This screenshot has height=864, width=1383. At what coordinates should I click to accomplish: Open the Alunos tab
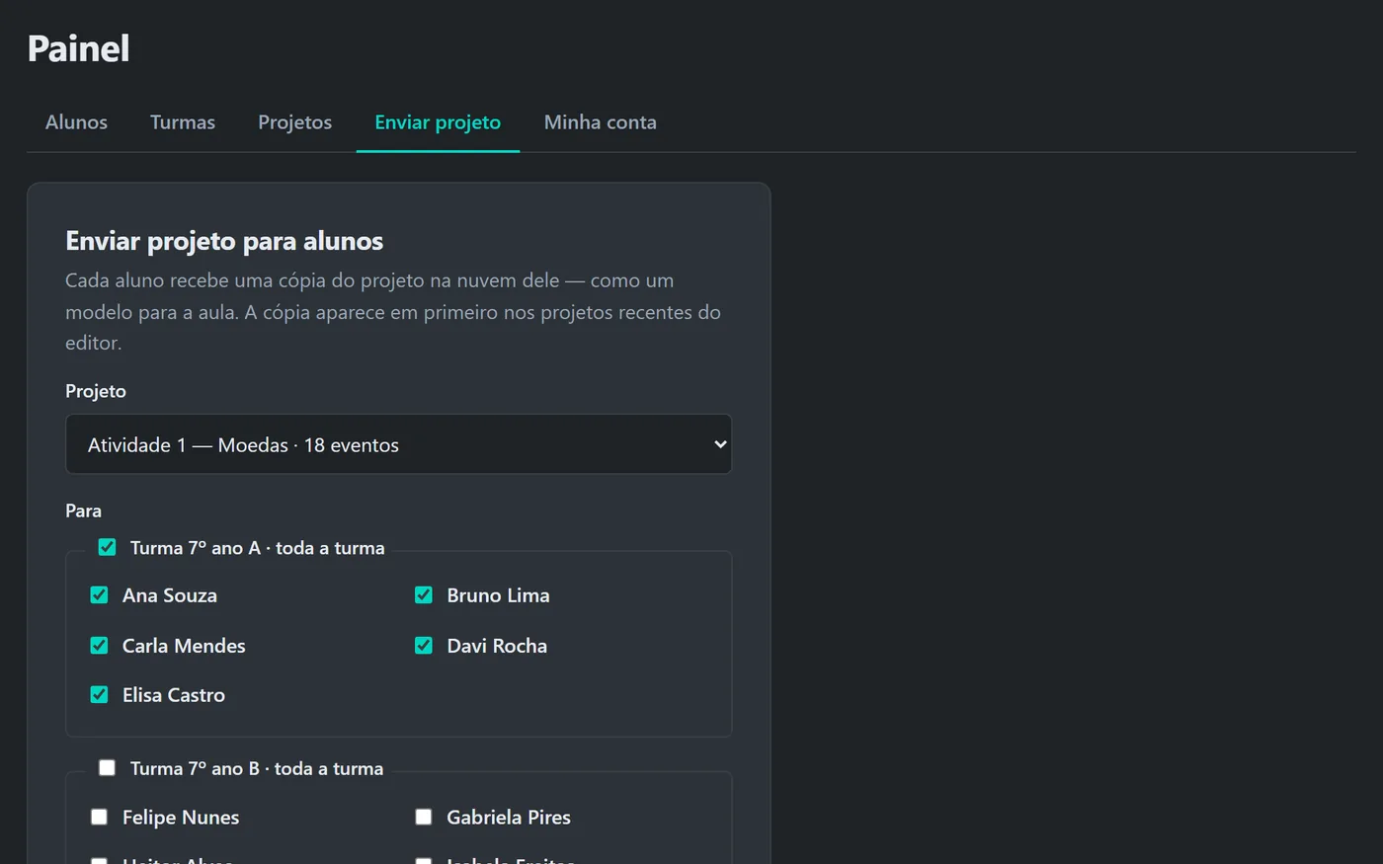click(76, 122)
